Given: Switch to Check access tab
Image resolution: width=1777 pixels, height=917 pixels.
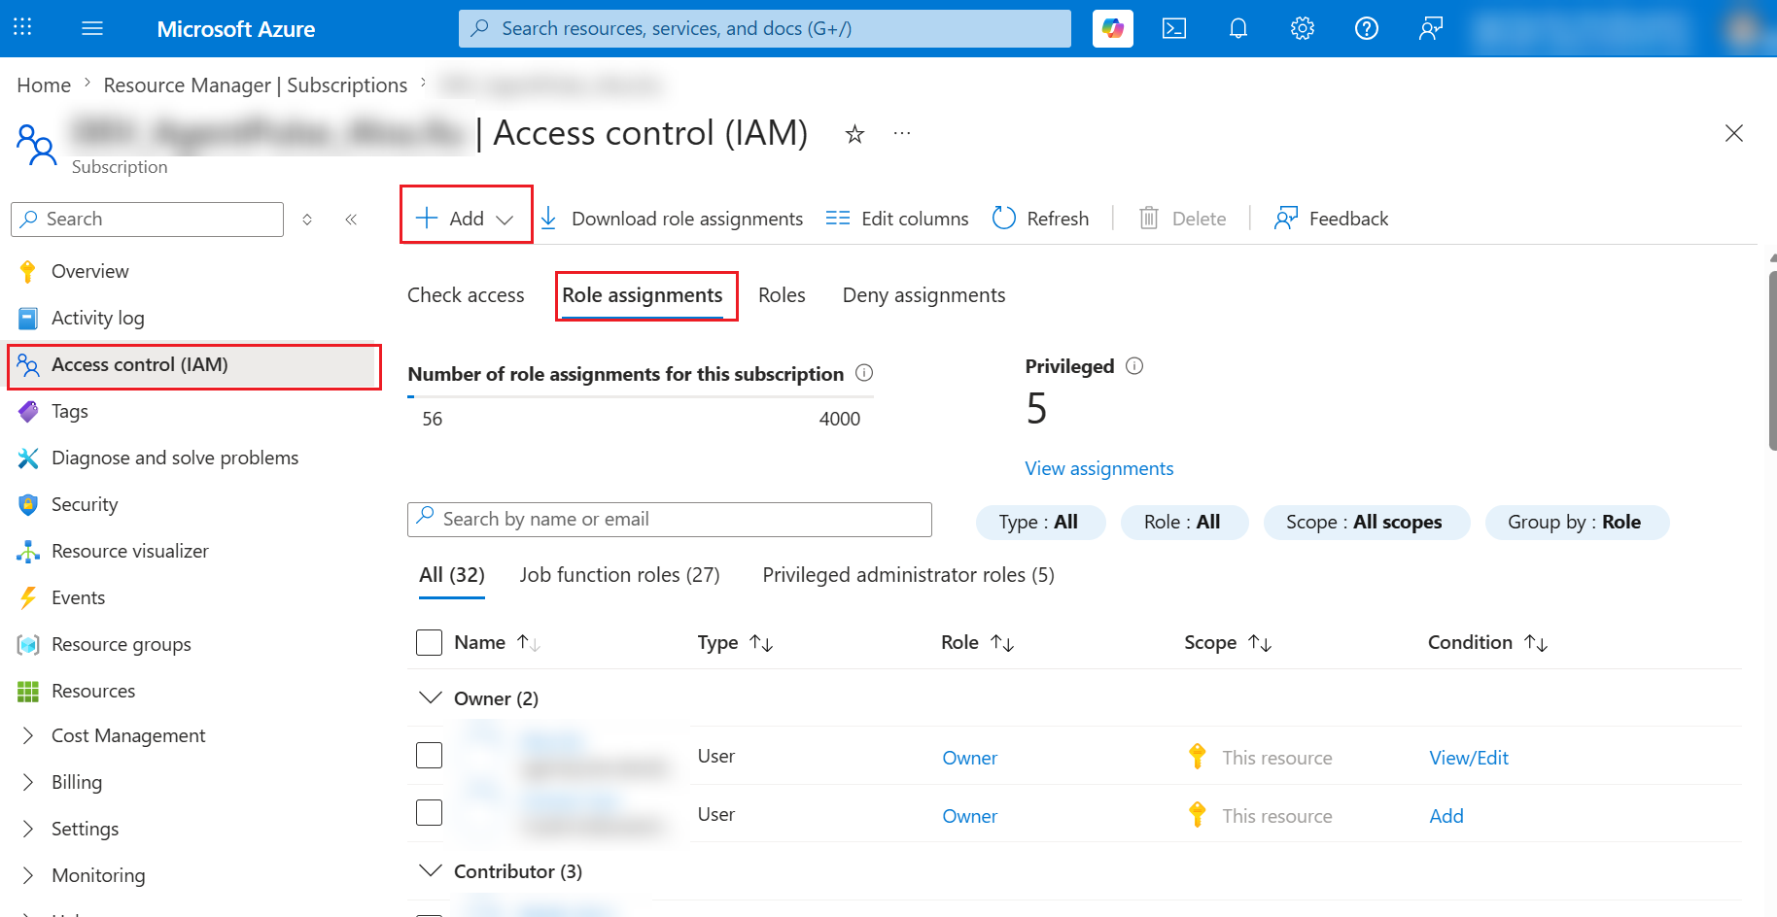Looking at the screenshot, I should [x=466, y=295].
